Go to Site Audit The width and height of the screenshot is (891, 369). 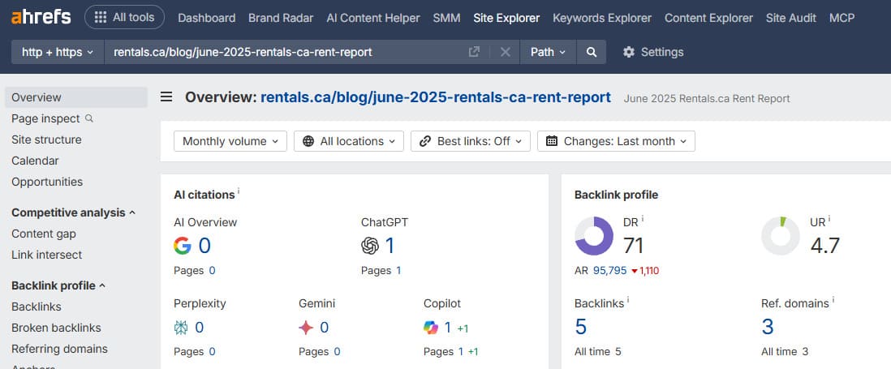coord(791,18)
